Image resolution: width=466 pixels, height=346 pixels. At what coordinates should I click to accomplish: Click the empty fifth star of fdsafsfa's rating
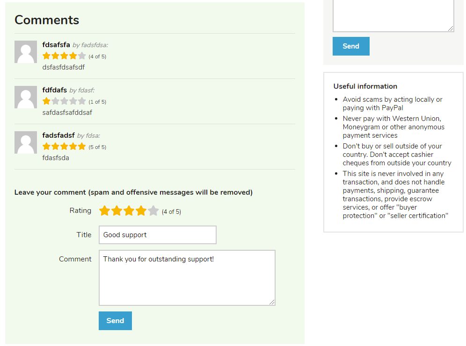81,56
